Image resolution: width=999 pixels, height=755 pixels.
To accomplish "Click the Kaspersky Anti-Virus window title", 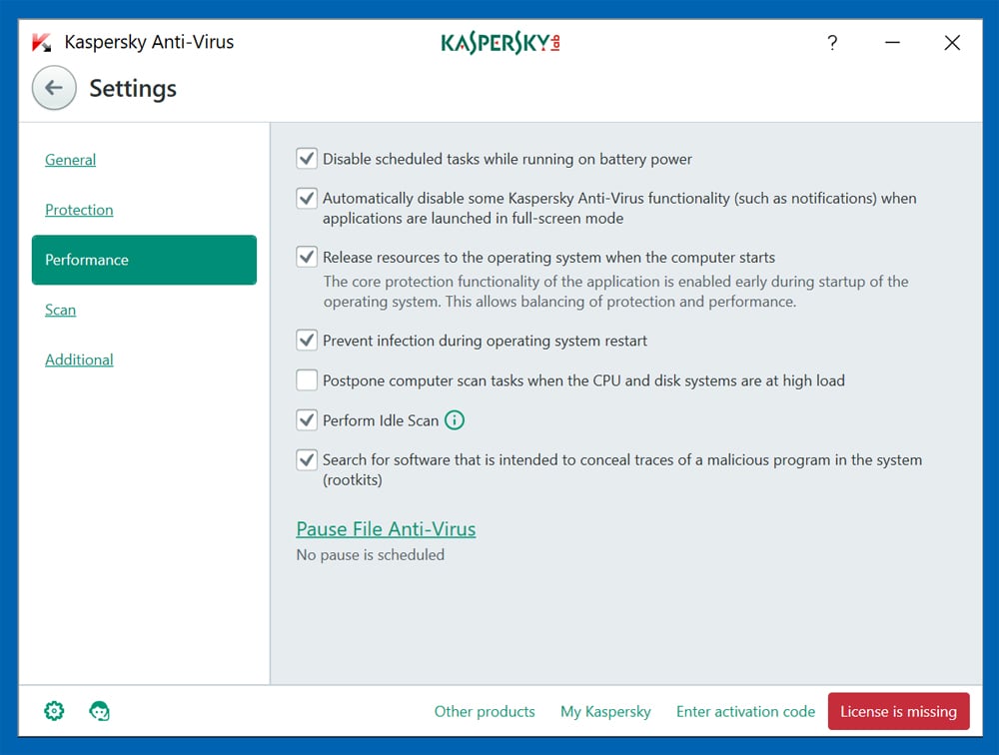I will coord(149,42).
